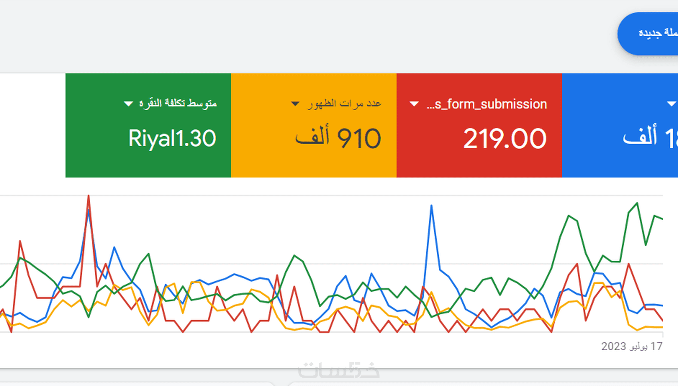Click the highest green peak at chart's right
Viewport: 678px width, 386px height.
click(x=637, y=203)
